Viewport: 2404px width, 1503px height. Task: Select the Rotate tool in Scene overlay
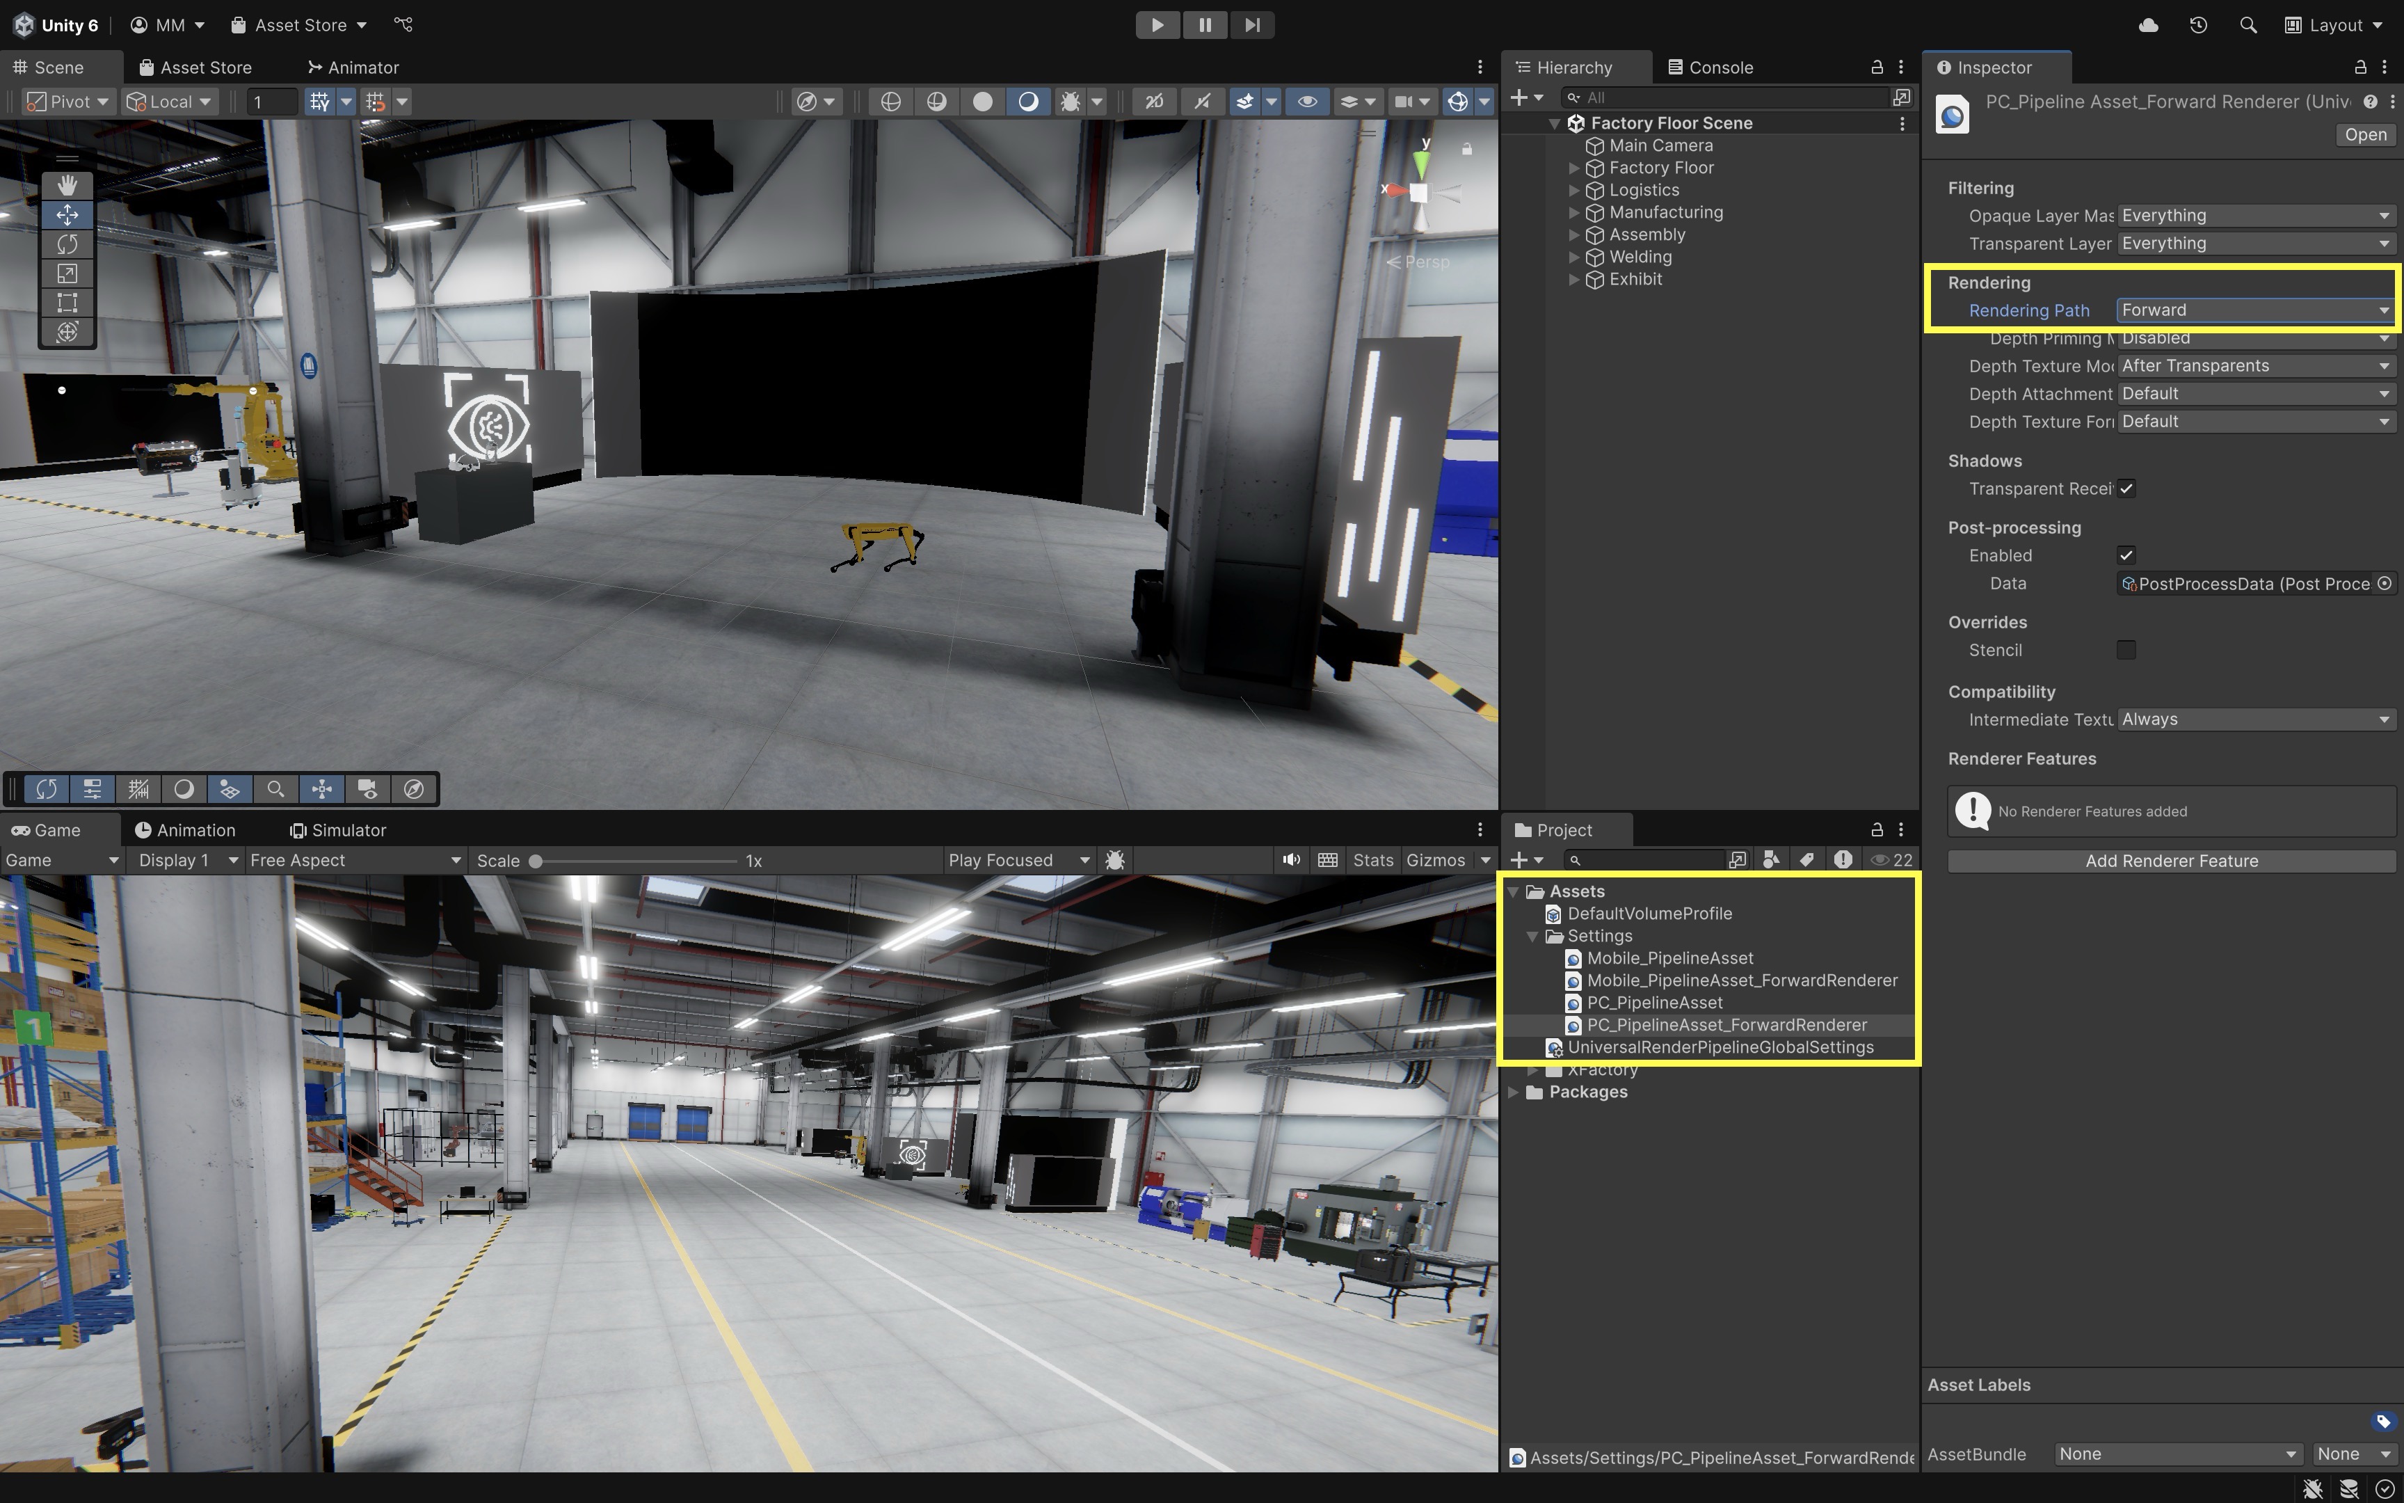click(x=67, y=244)
